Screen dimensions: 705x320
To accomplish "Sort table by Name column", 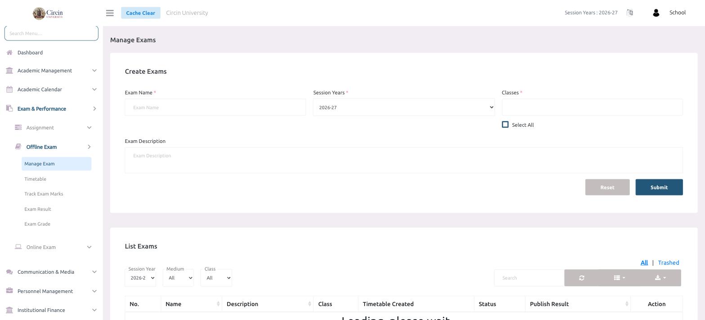I will [x=192, y=304].
